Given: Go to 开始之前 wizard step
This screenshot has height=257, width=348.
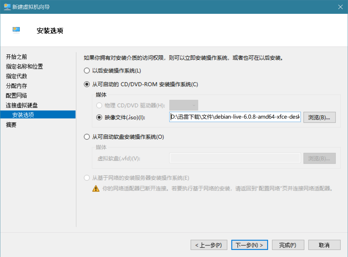Looking at the screenshot, I should (x=17, y=57).
